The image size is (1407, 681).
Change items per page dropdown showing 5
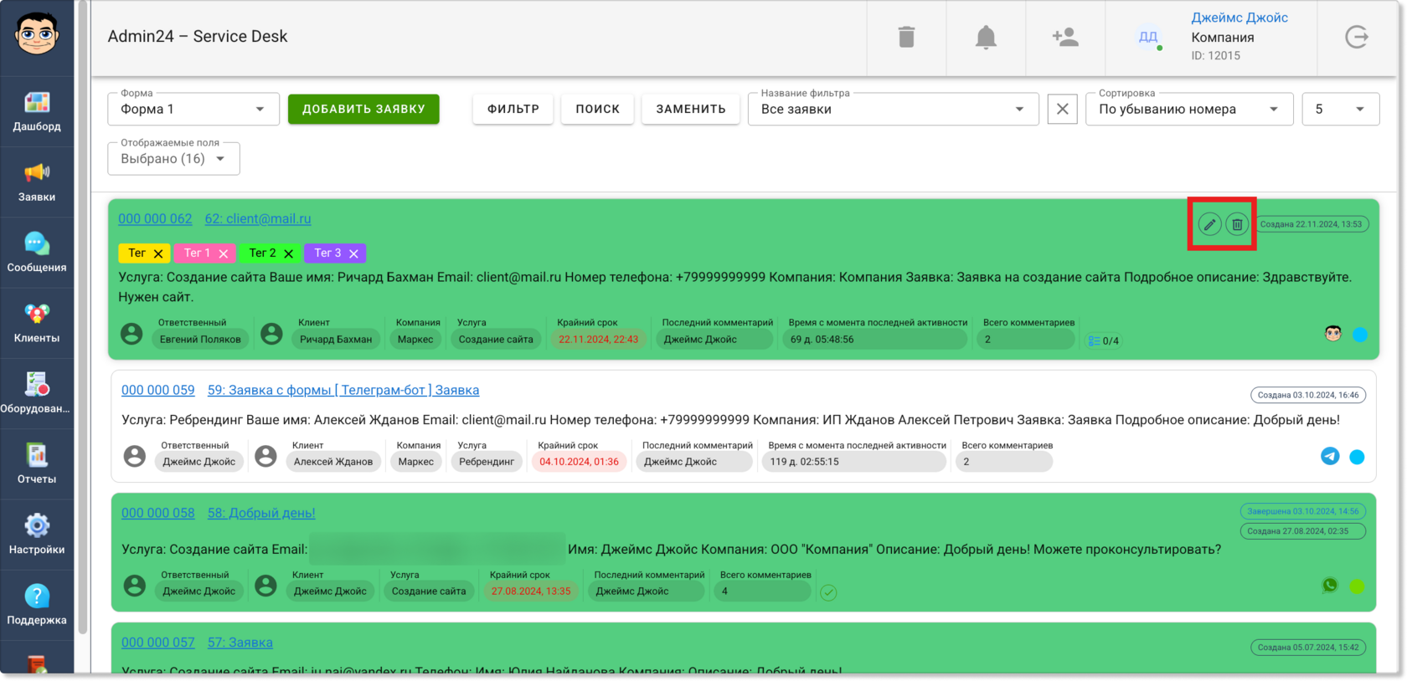(x=1341, y=109)
